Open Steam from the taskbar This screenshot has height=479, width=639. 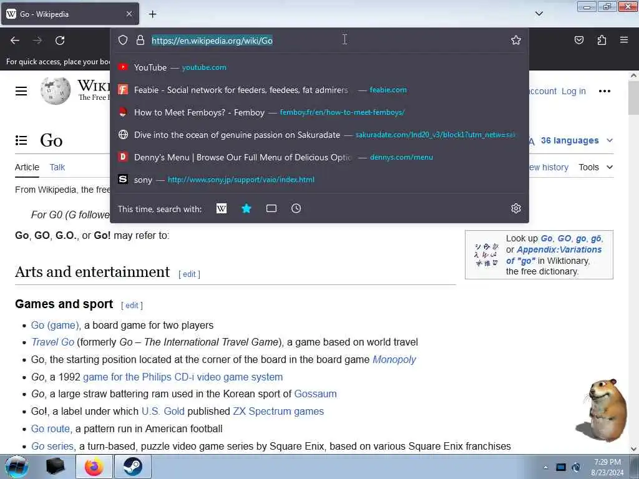click(x=132, y=467)
